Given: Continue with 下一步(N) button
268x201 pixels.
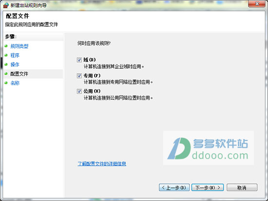Looking at the screenshot, I should 208,187.
